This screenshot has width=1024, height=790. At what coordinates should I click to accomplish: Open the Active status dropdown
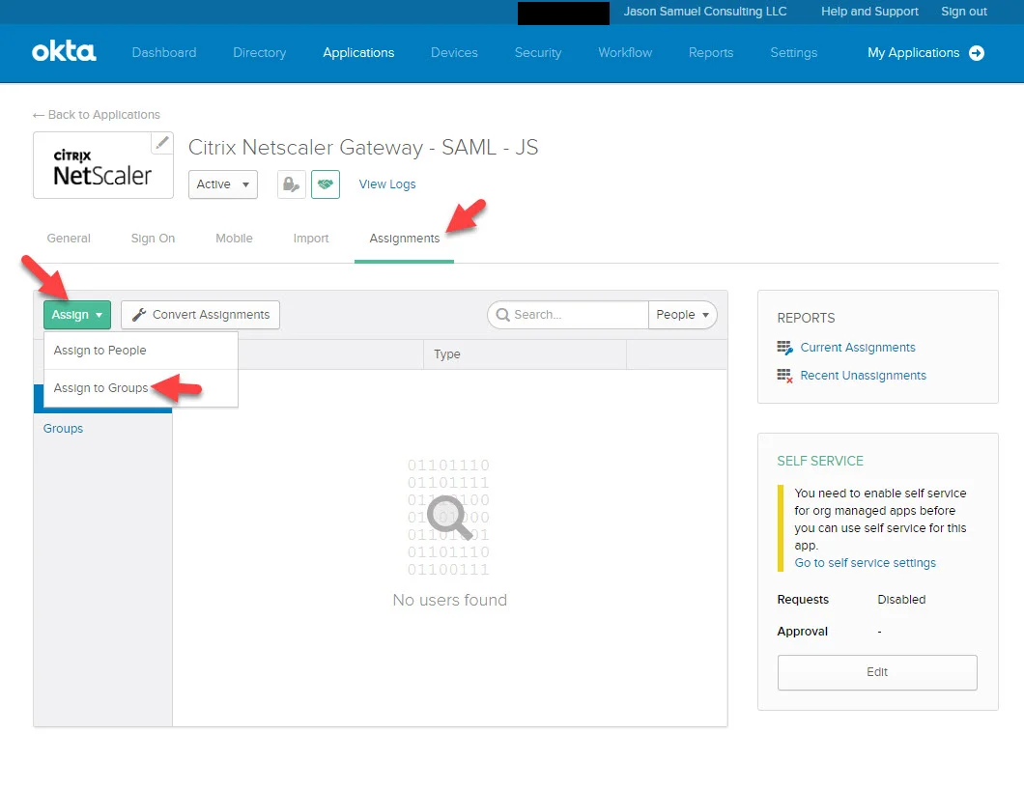[223, 184]
